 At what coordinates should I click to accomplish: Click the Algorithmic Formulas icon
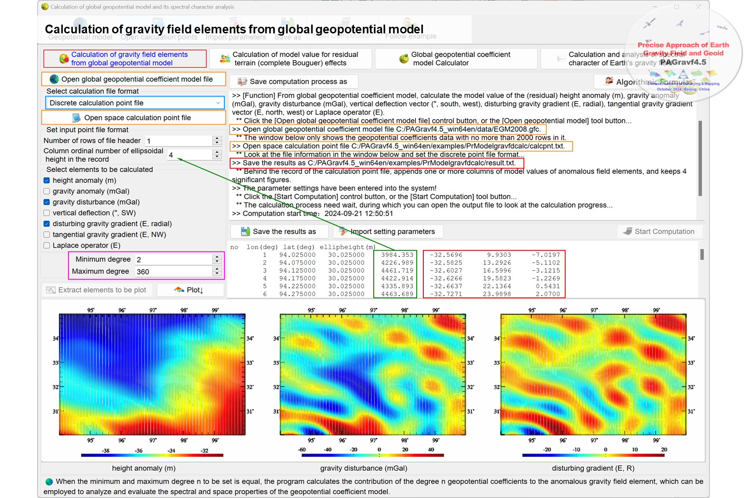[609, 81]
